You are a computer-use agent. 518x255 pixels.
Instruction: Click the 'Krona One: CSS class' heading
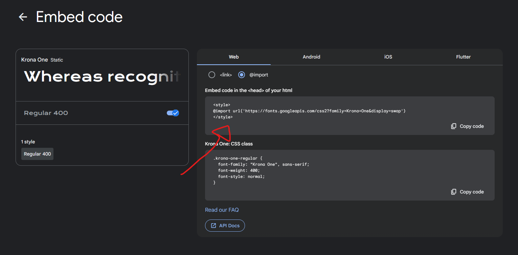229,144
